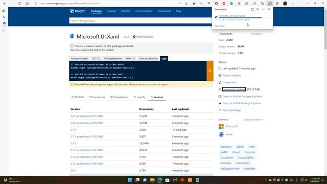327x184 pixels.
Task: Open Project website link
Action: coord(231,76)
